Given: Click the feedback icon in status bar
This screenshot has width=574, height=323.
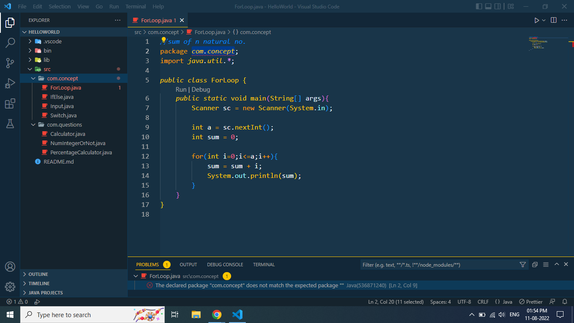Looking at the screenshot, I should point(553,302).
